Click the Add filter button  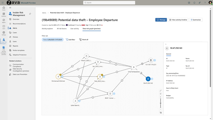pyautogui.click(x=70, y=39)
